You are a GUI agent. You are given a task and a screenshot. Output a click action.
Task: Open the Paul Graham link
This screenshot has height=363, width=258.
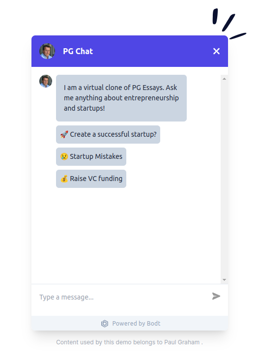pyautogui.click(x=182, y=342)
